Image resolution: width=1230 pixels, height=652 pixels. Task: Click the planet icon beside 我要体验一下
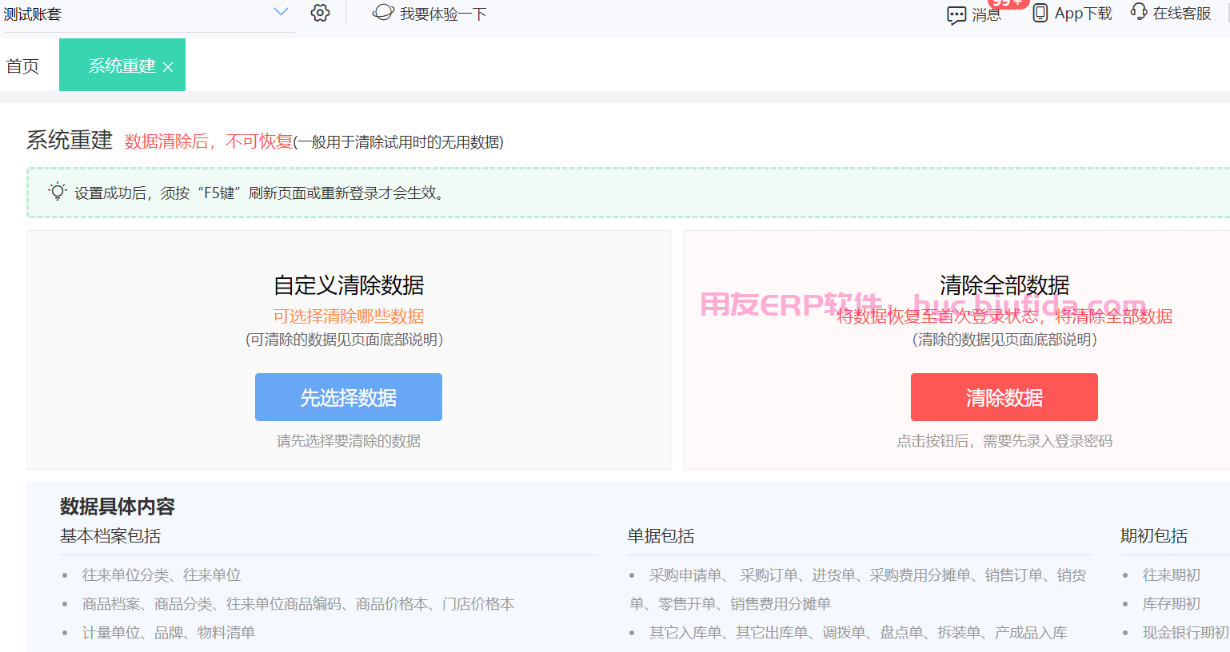click(384, 13)
